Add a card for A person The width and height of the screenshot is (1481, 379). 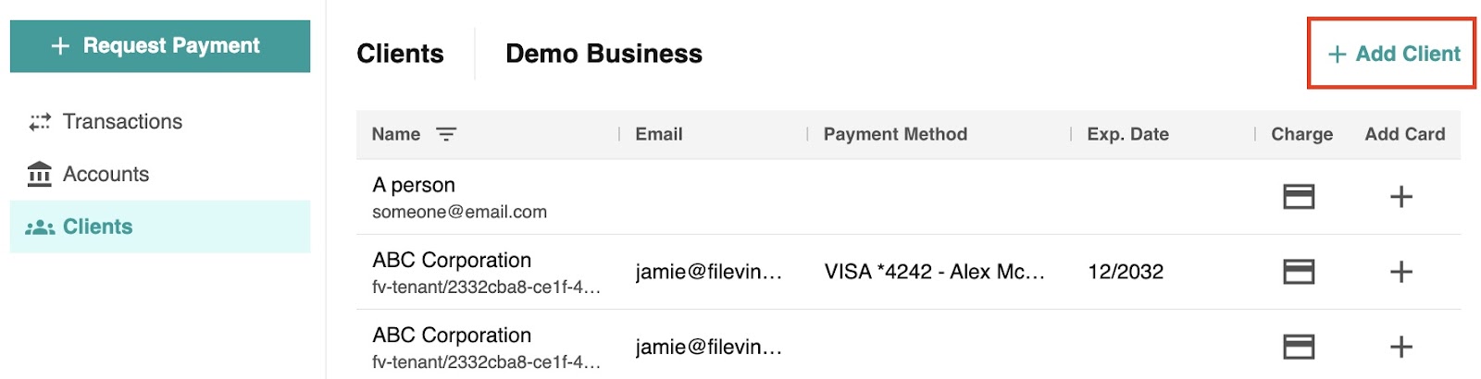pyautogui.click(x=1401, y=196)
